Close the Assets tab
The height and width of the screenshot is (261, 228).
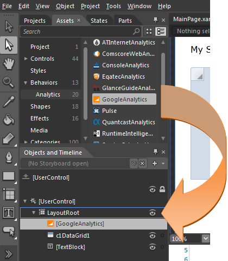79,20
